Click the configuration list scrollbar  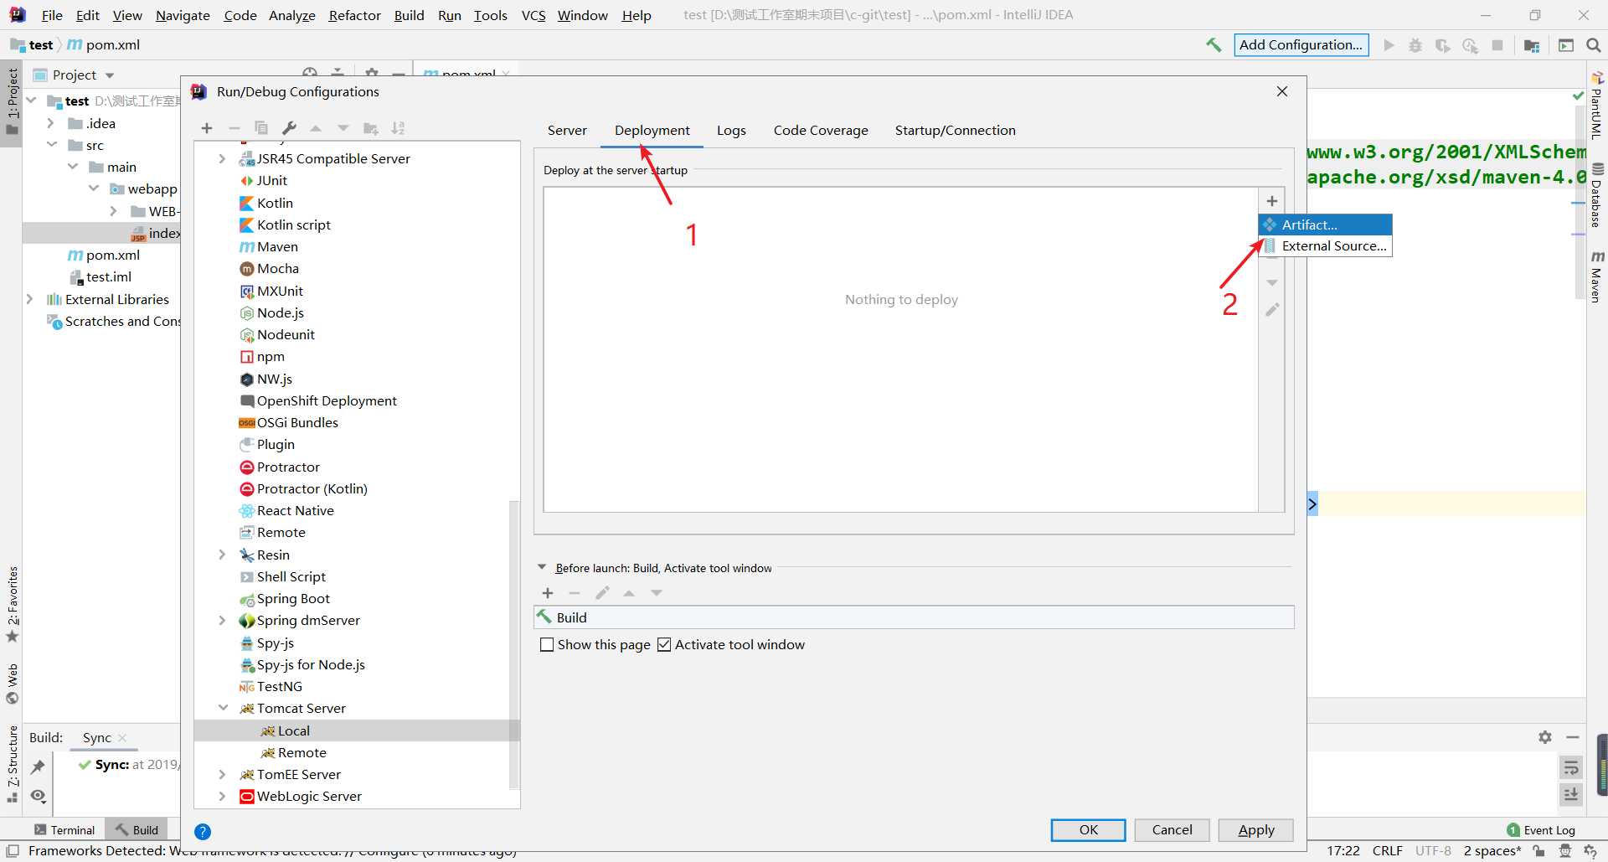pyautogui.click(x=514, y=645)
